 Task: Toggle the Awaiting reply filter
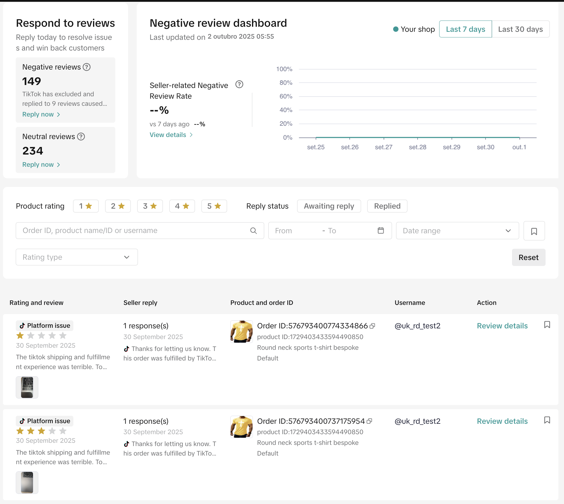(x=329, y=206)
